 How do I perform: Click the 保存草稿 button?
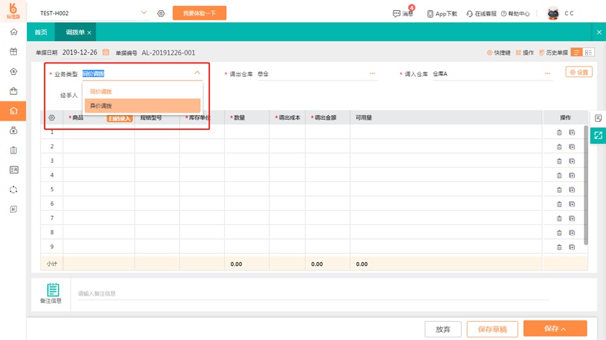[x=492, y=329]
